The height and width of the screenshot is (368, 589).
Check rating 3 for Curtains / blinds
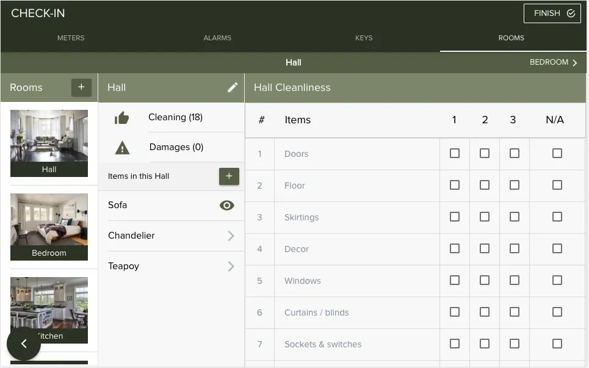point(515,312)
